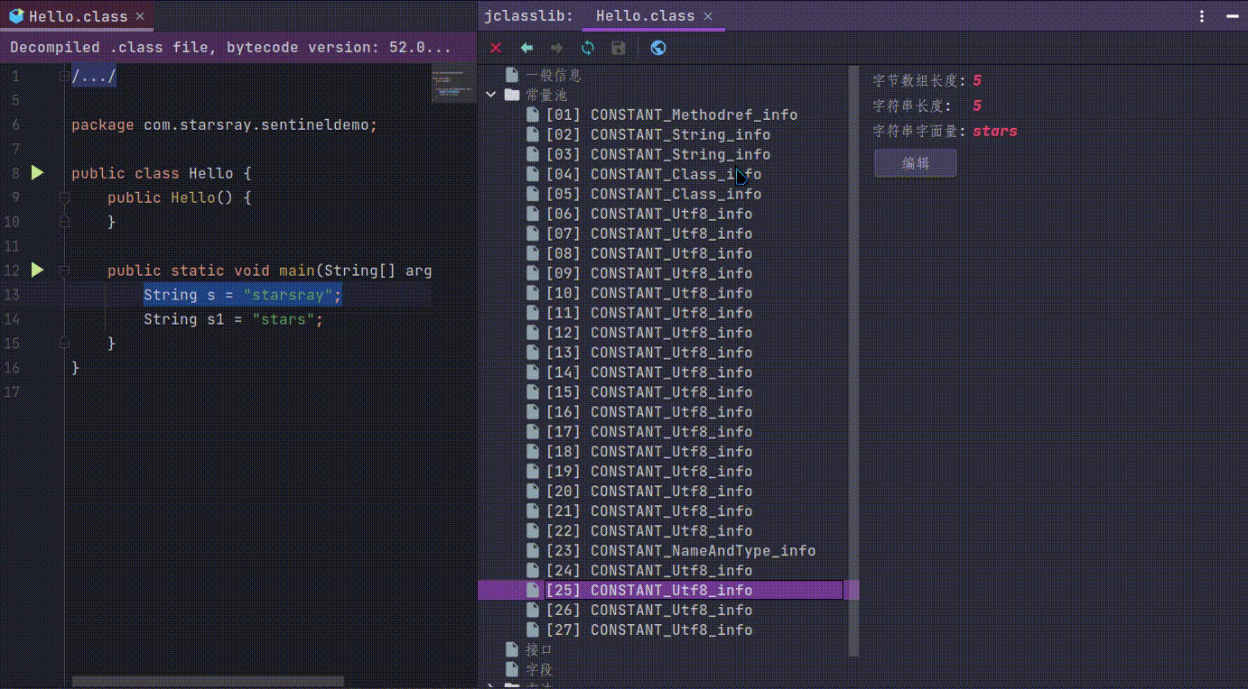
Task: Toggle the code fold at line 15
Action: pyautogui.click(x=63, y=343)
